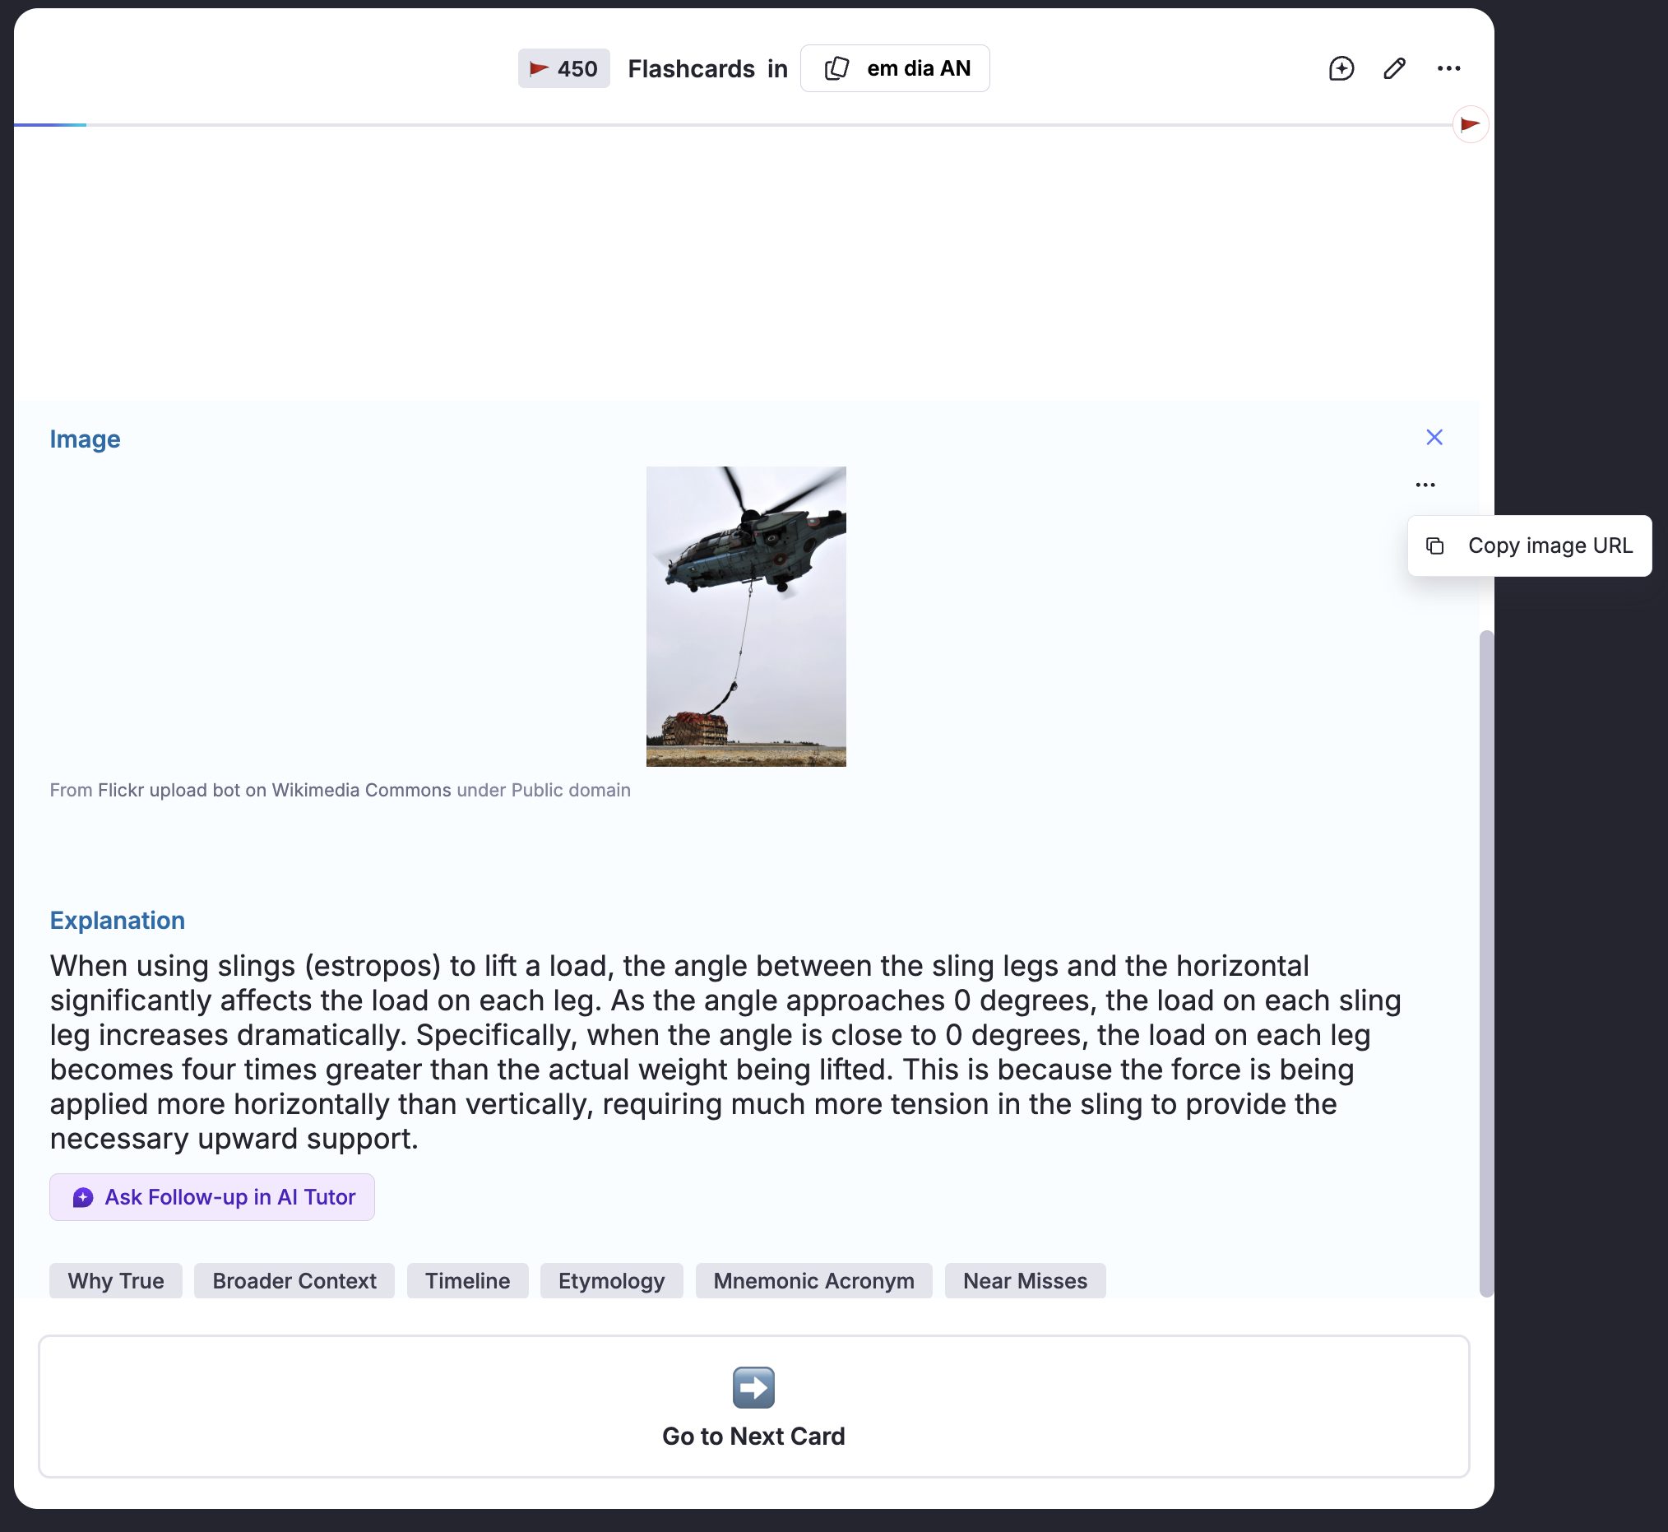Image resolution: width=1668 pixels, height=1532 pixels.
Task: Click the helicopter image thumbnail
Action: pos(746,617)
